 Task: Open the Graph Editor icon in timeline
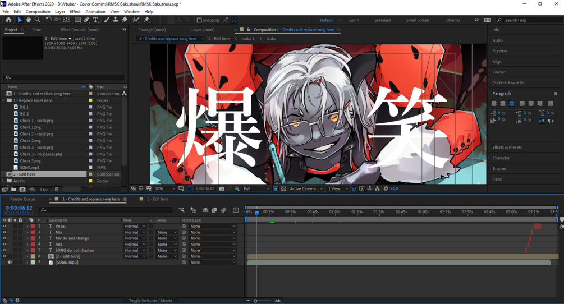236,210
